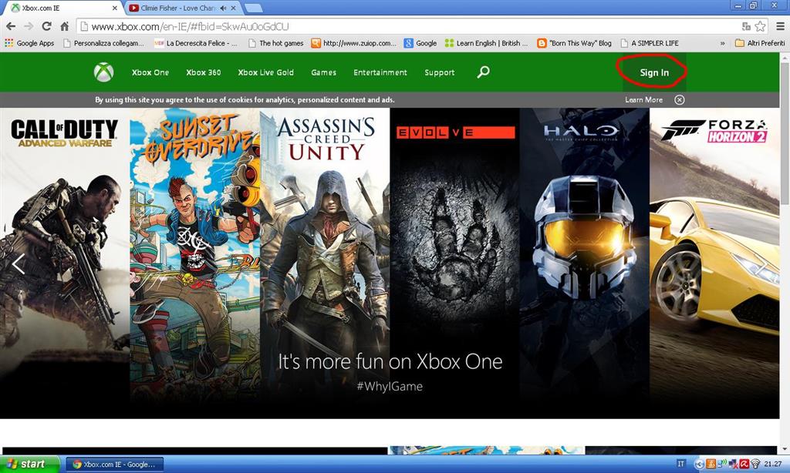Screen dimensions: 790x473
Task: Open the zuiop.com bookmark
Action: click(353, 43)
